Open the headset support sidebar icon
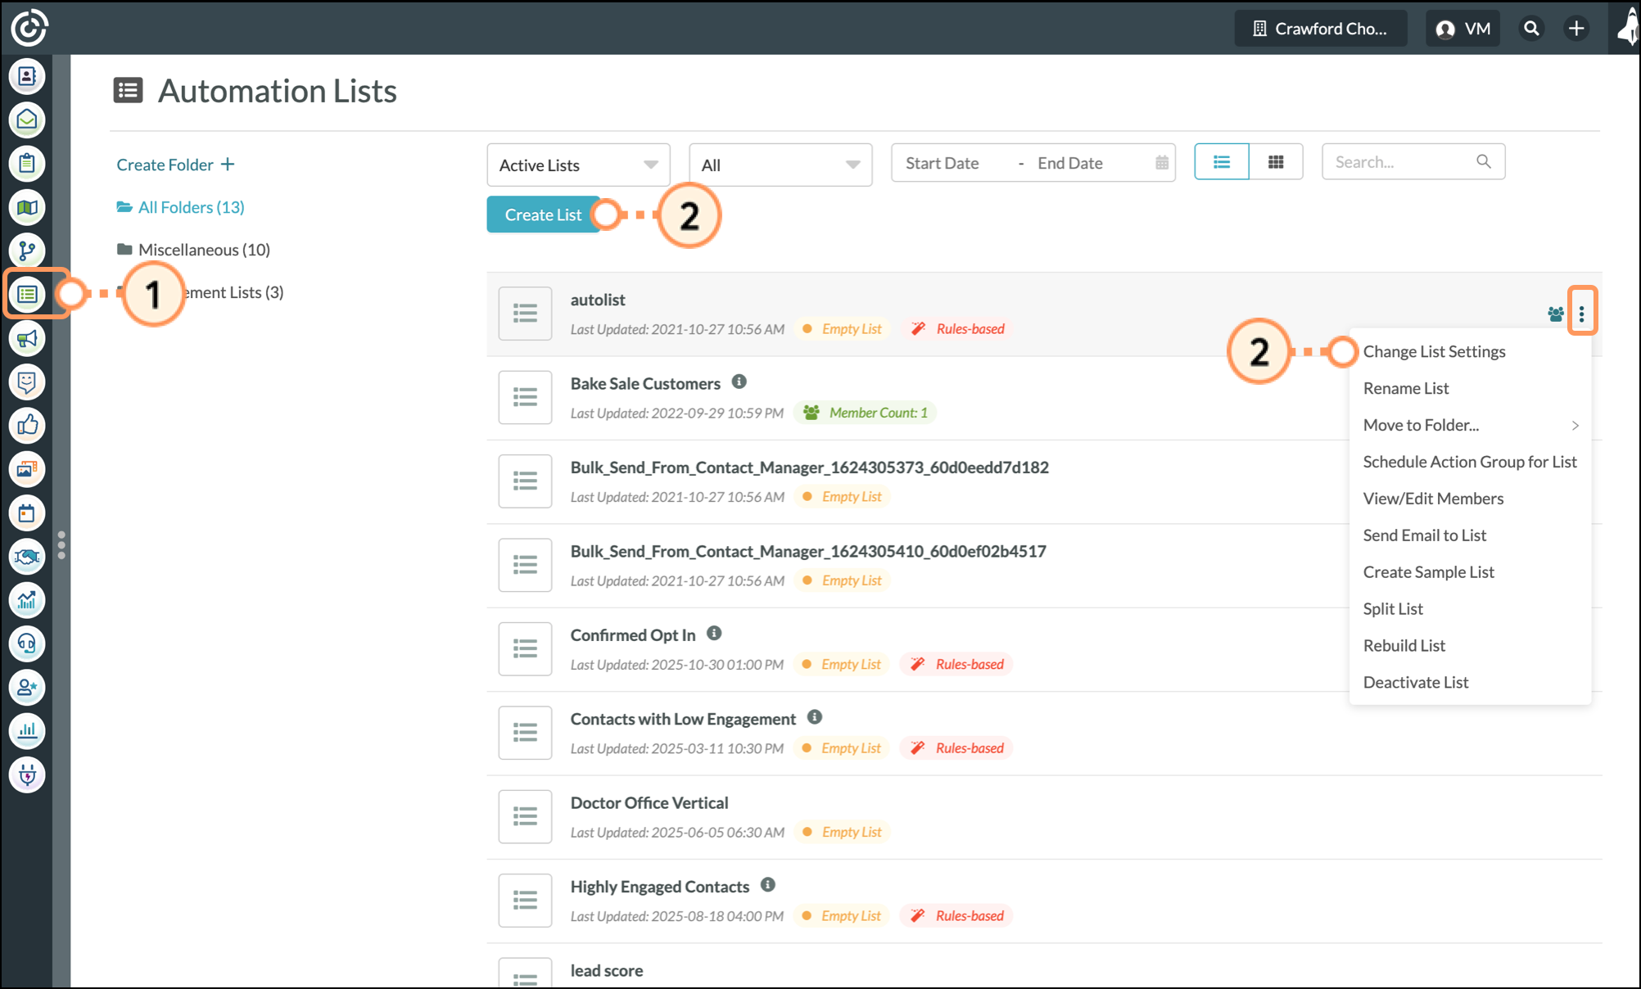The image size is (1641, 989). pos(27,644)
